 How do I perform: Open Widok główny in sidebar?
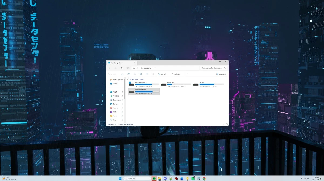coord(116,80)
